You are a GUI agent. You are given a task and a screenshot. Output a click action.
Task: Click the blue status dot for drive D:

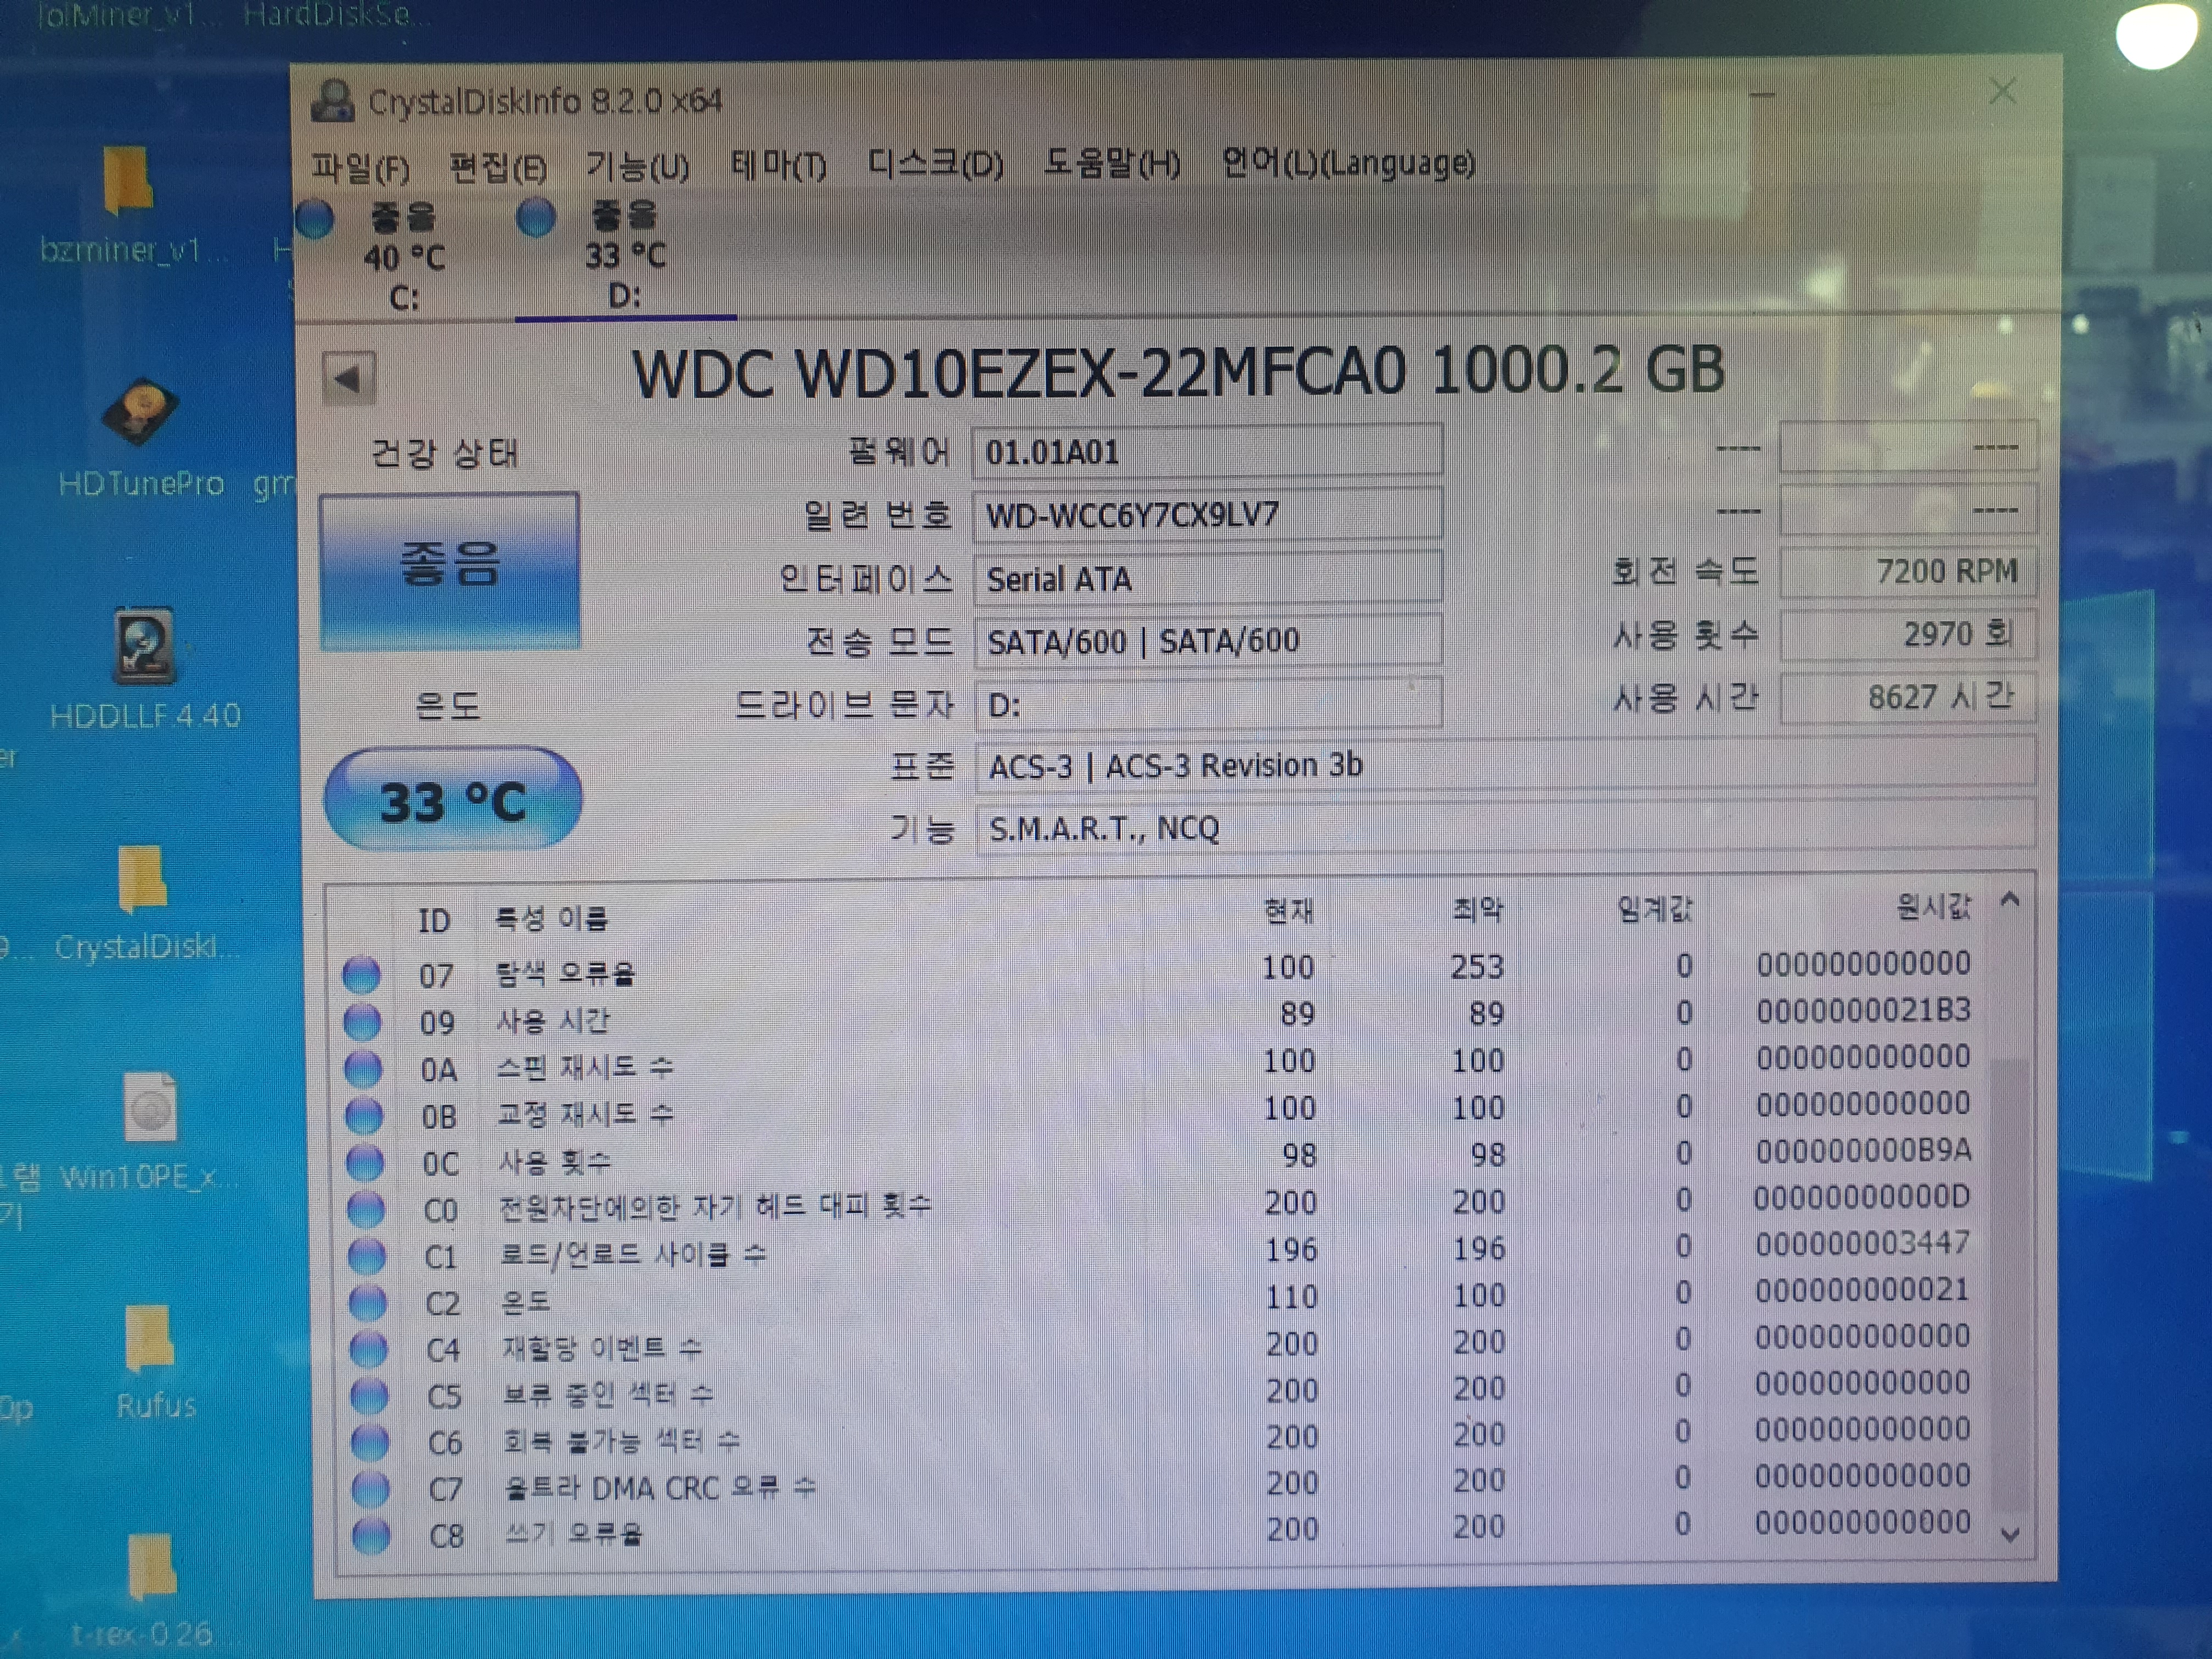click(536, 217)
